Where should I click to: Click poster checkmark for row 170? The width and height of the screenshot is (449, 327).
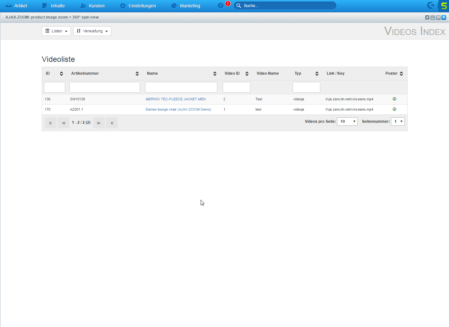[394, 109]
